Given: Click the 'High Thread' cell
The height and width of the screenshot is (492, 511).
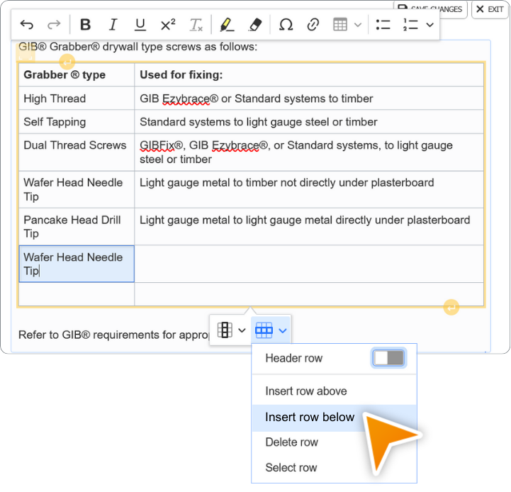Looking at the screenshot, I should 77,98.
